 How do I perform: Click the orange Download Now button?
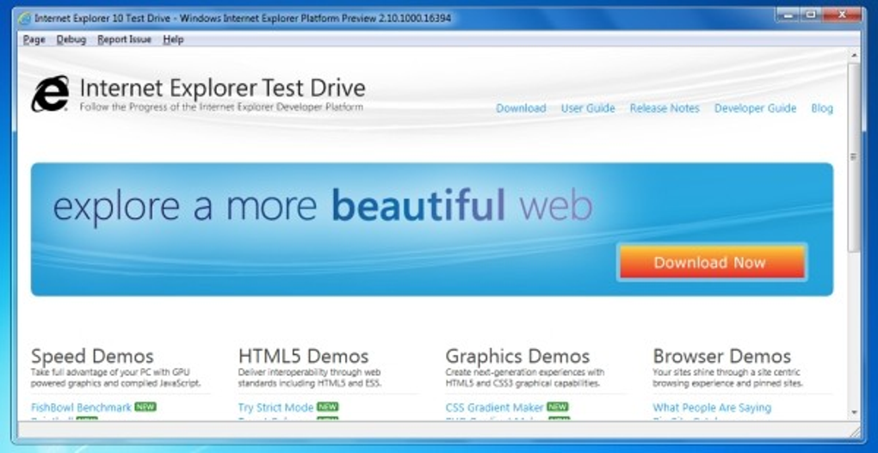pyautogui.click(x=712, y=261)
